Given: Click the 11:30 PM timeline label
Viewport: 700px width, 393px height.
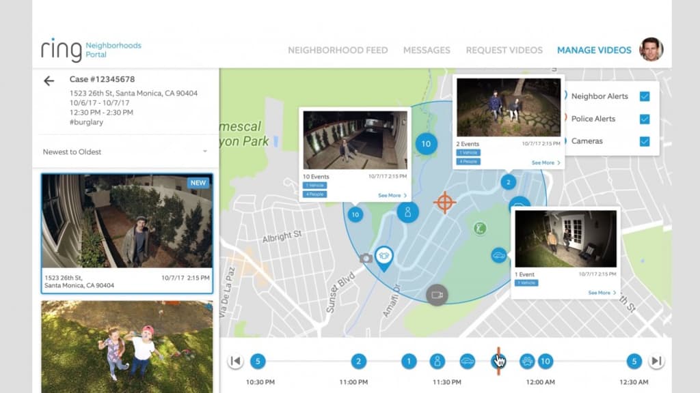Looking at the screenshot, I should tap(447, 382).
